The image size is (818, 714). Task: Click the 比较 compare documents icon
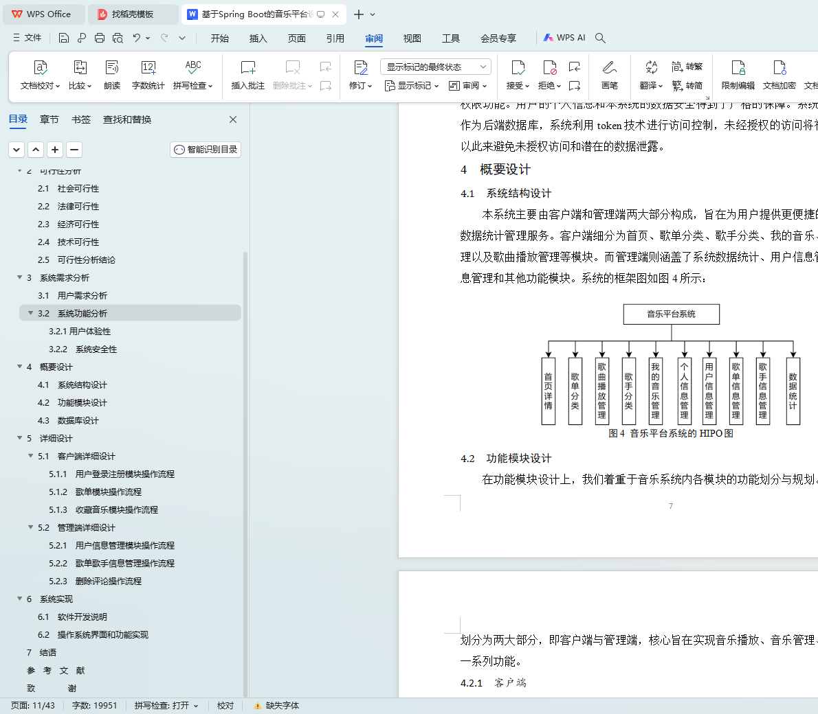(x=80, y=67)
